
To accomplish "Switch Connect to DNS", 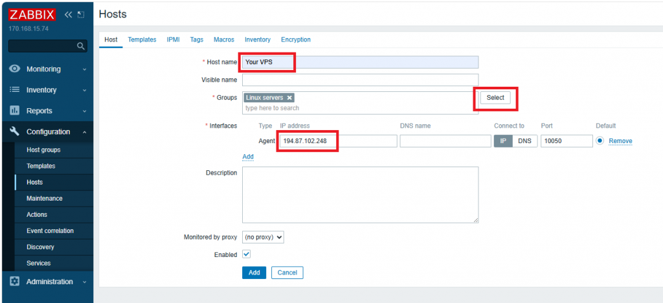I will point(524,141).
